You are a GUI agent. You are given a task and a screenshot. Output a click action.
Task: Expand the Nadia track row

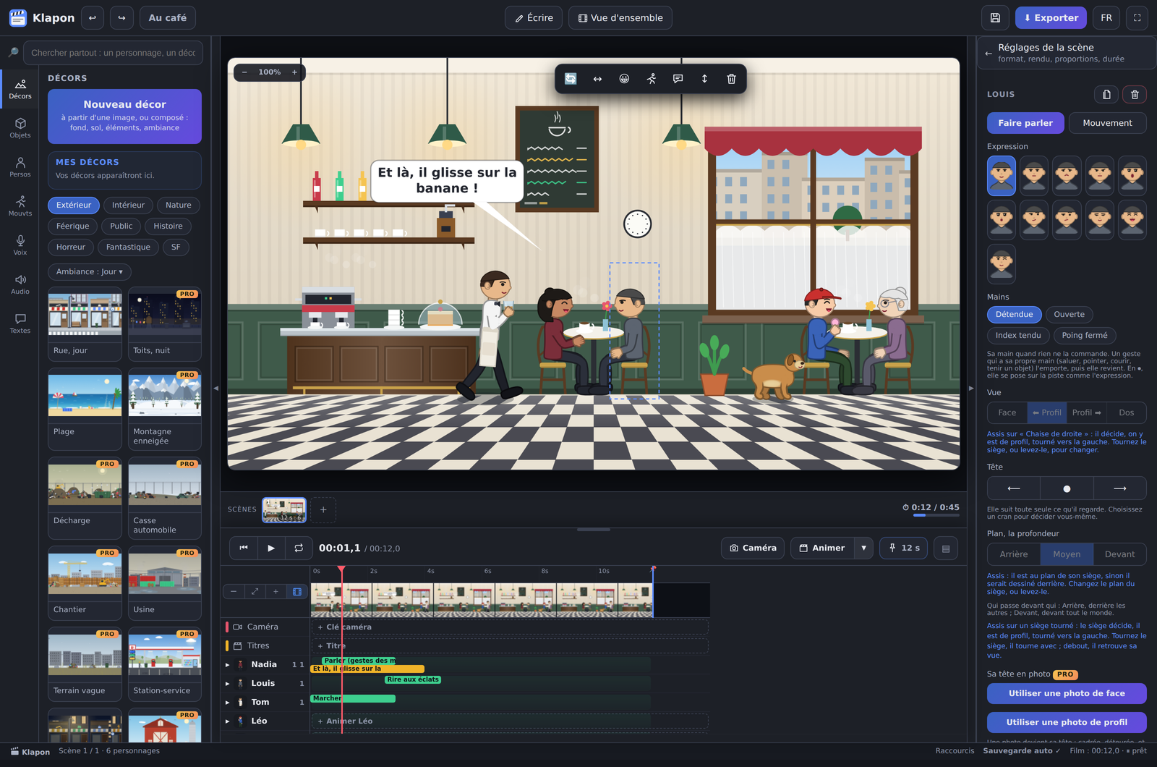tap(227, 665)
